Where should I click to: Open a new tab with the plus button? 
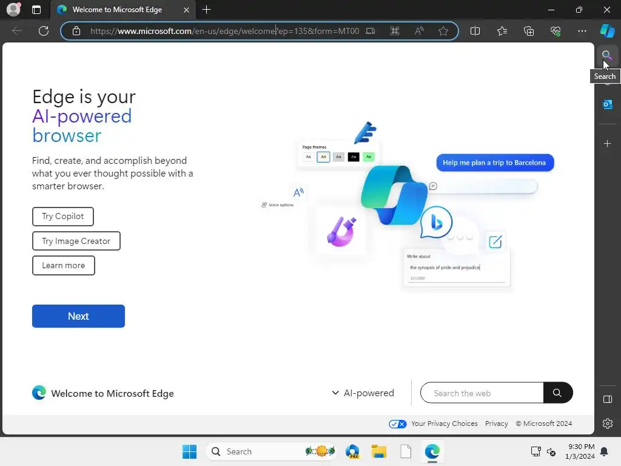206,10
